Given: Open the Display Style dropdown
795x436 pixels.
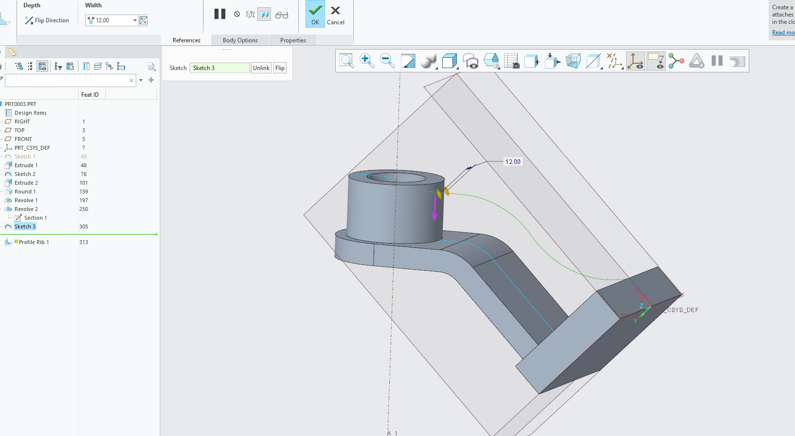Looking at the screenshot, I should (429, 61).
